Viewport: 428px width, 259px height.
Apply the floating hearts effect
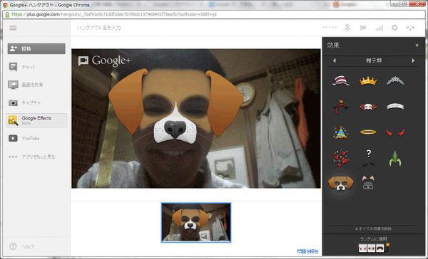tap(341, 158)
